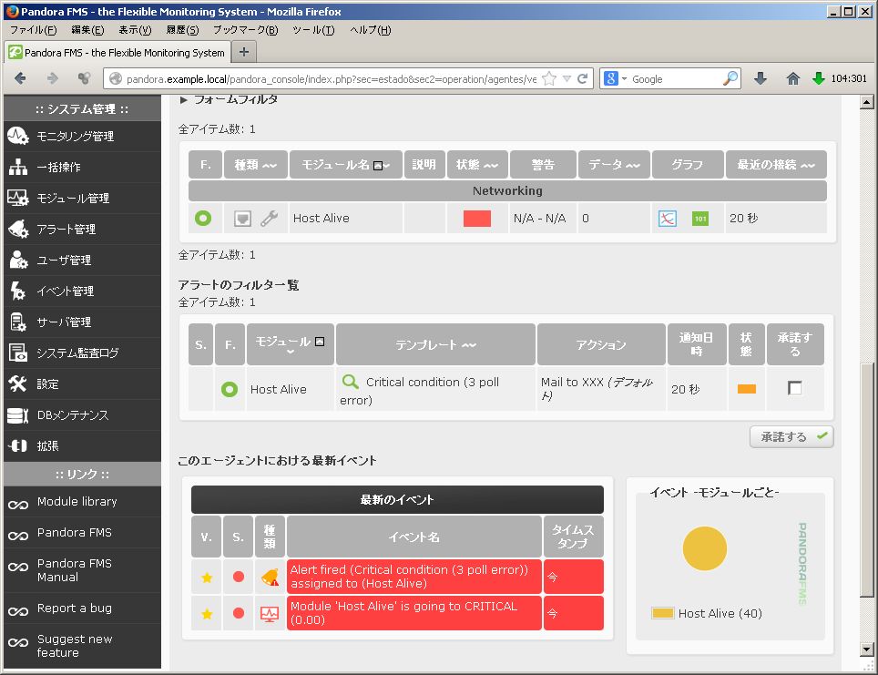Bookmark this page with the star icon
Viewport: 878px width, 675px height.
(549, 78)
